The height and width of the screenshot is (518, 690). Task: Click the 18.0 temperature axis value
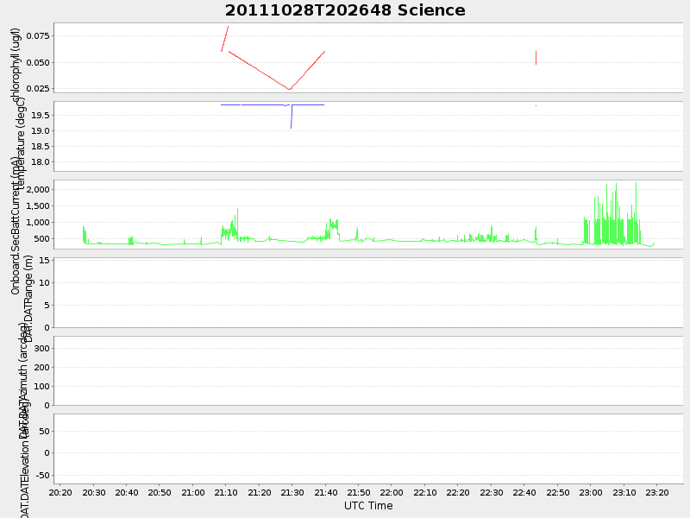[x=40, y=162]
